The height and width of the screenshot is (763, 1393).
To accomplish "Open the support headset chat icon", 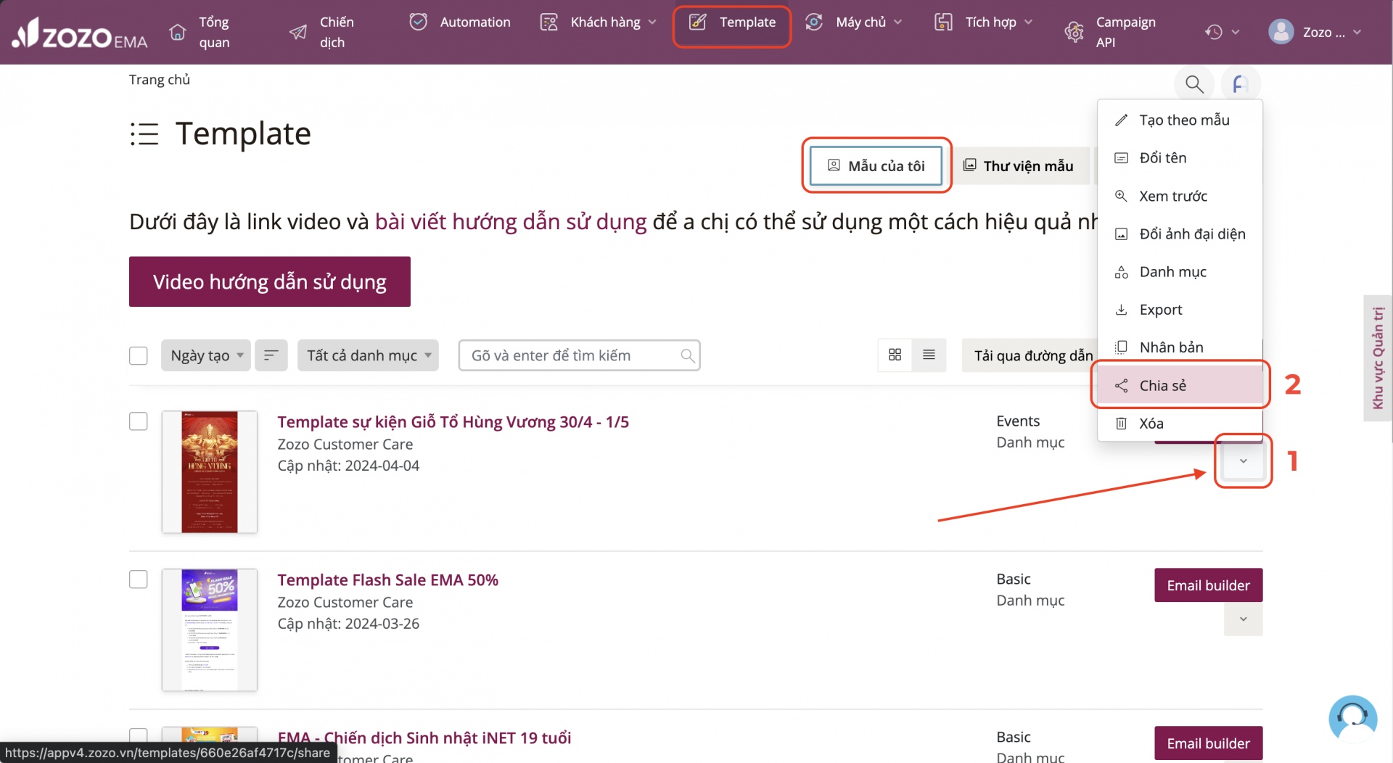I will click(1352, 719).
